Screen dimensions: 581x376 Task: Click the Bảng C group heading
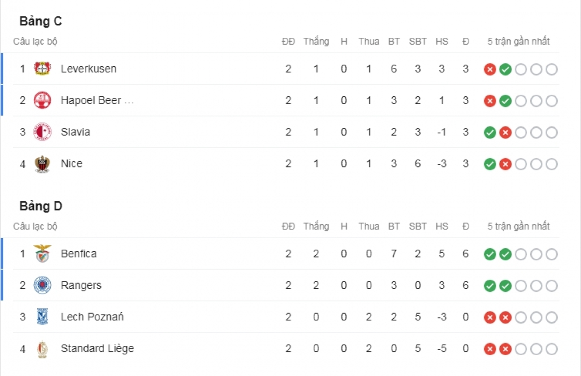(x=41, y=21)
